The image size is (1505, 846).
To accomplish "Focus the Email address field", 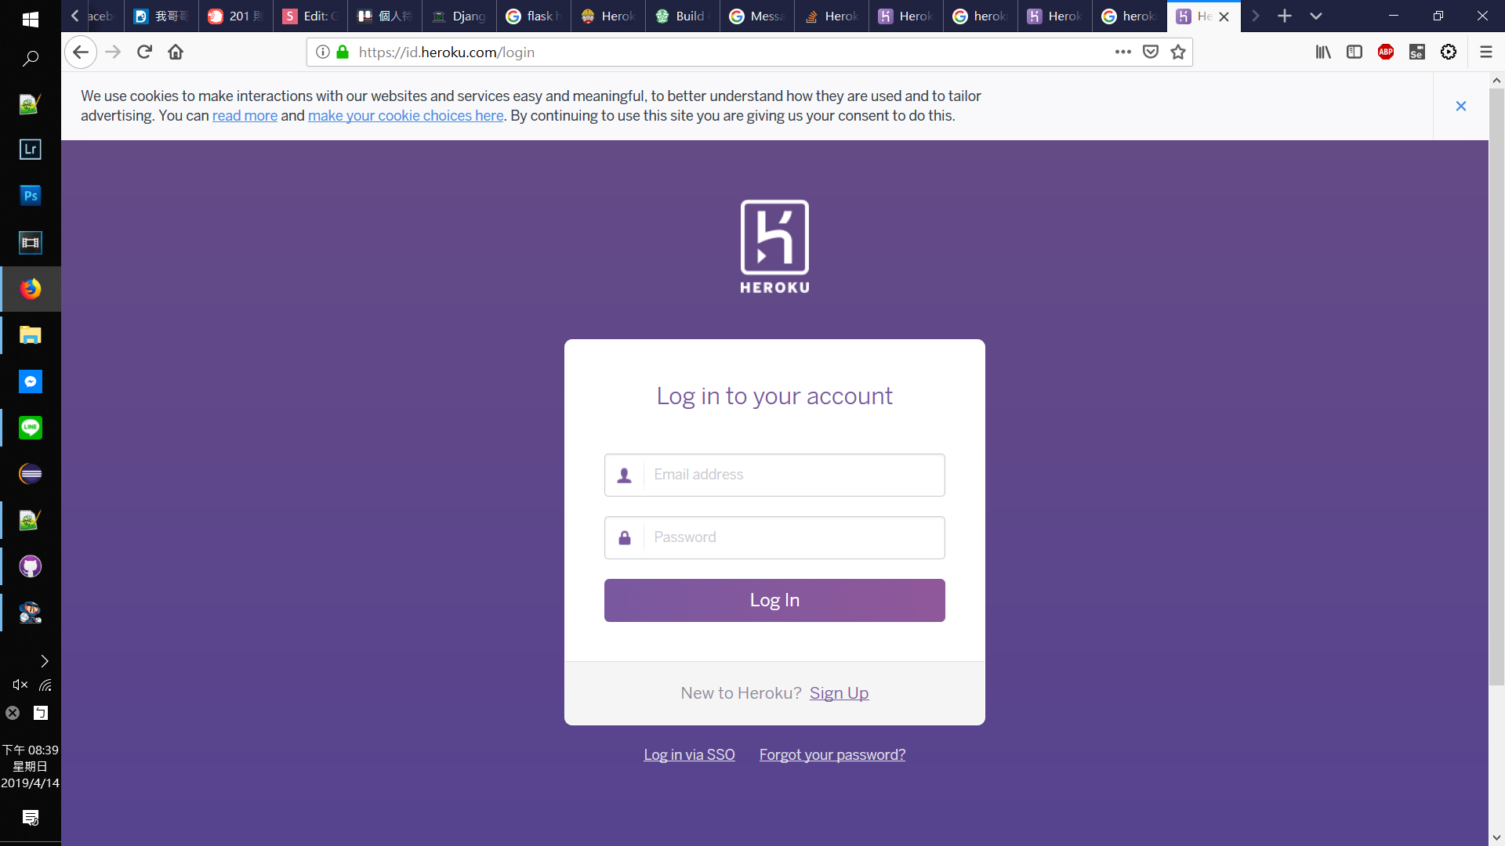I will (793, 475).
